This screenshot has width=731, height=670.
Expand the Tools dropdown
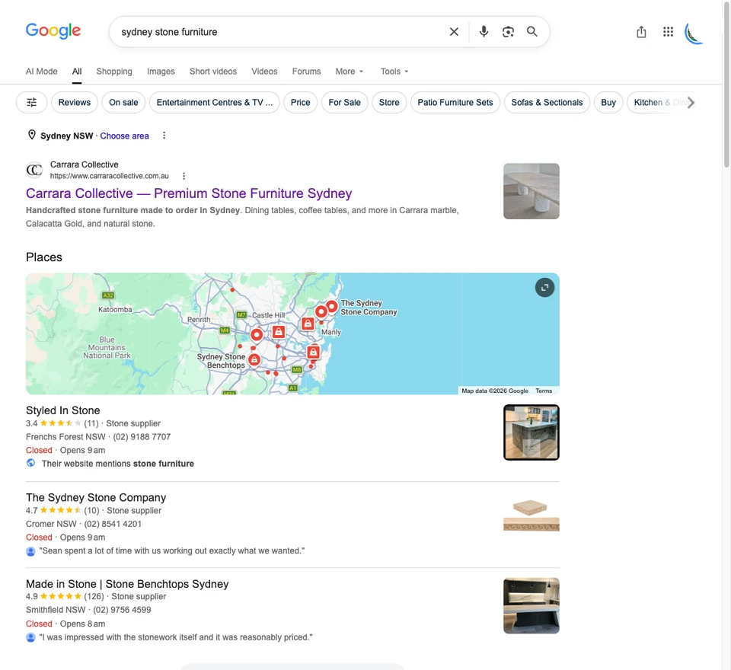[394, 72]
